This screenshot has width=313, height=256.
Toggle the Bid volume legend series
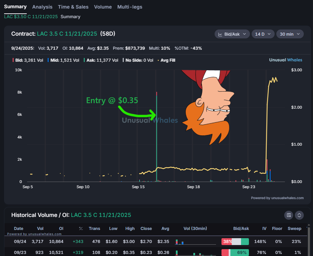pyautogui.click(x=28, y=60)
